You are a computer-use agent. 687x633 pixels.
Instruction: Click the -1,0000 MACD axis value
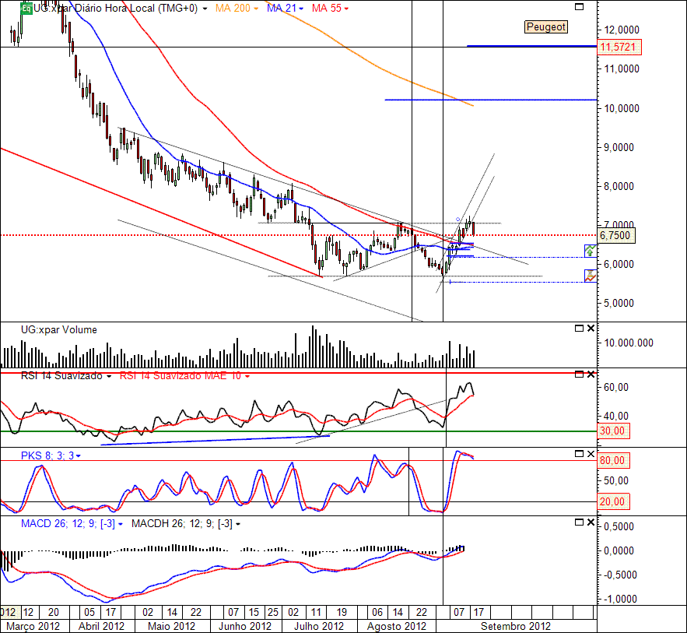[x=620, y=599]
